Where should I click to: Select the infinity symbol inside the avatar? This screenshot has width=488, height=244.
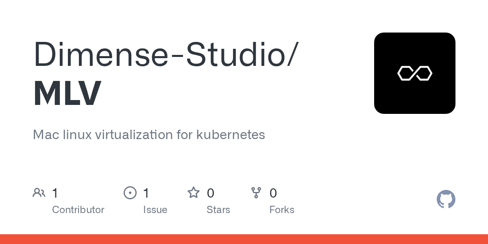tap(415, 73)
